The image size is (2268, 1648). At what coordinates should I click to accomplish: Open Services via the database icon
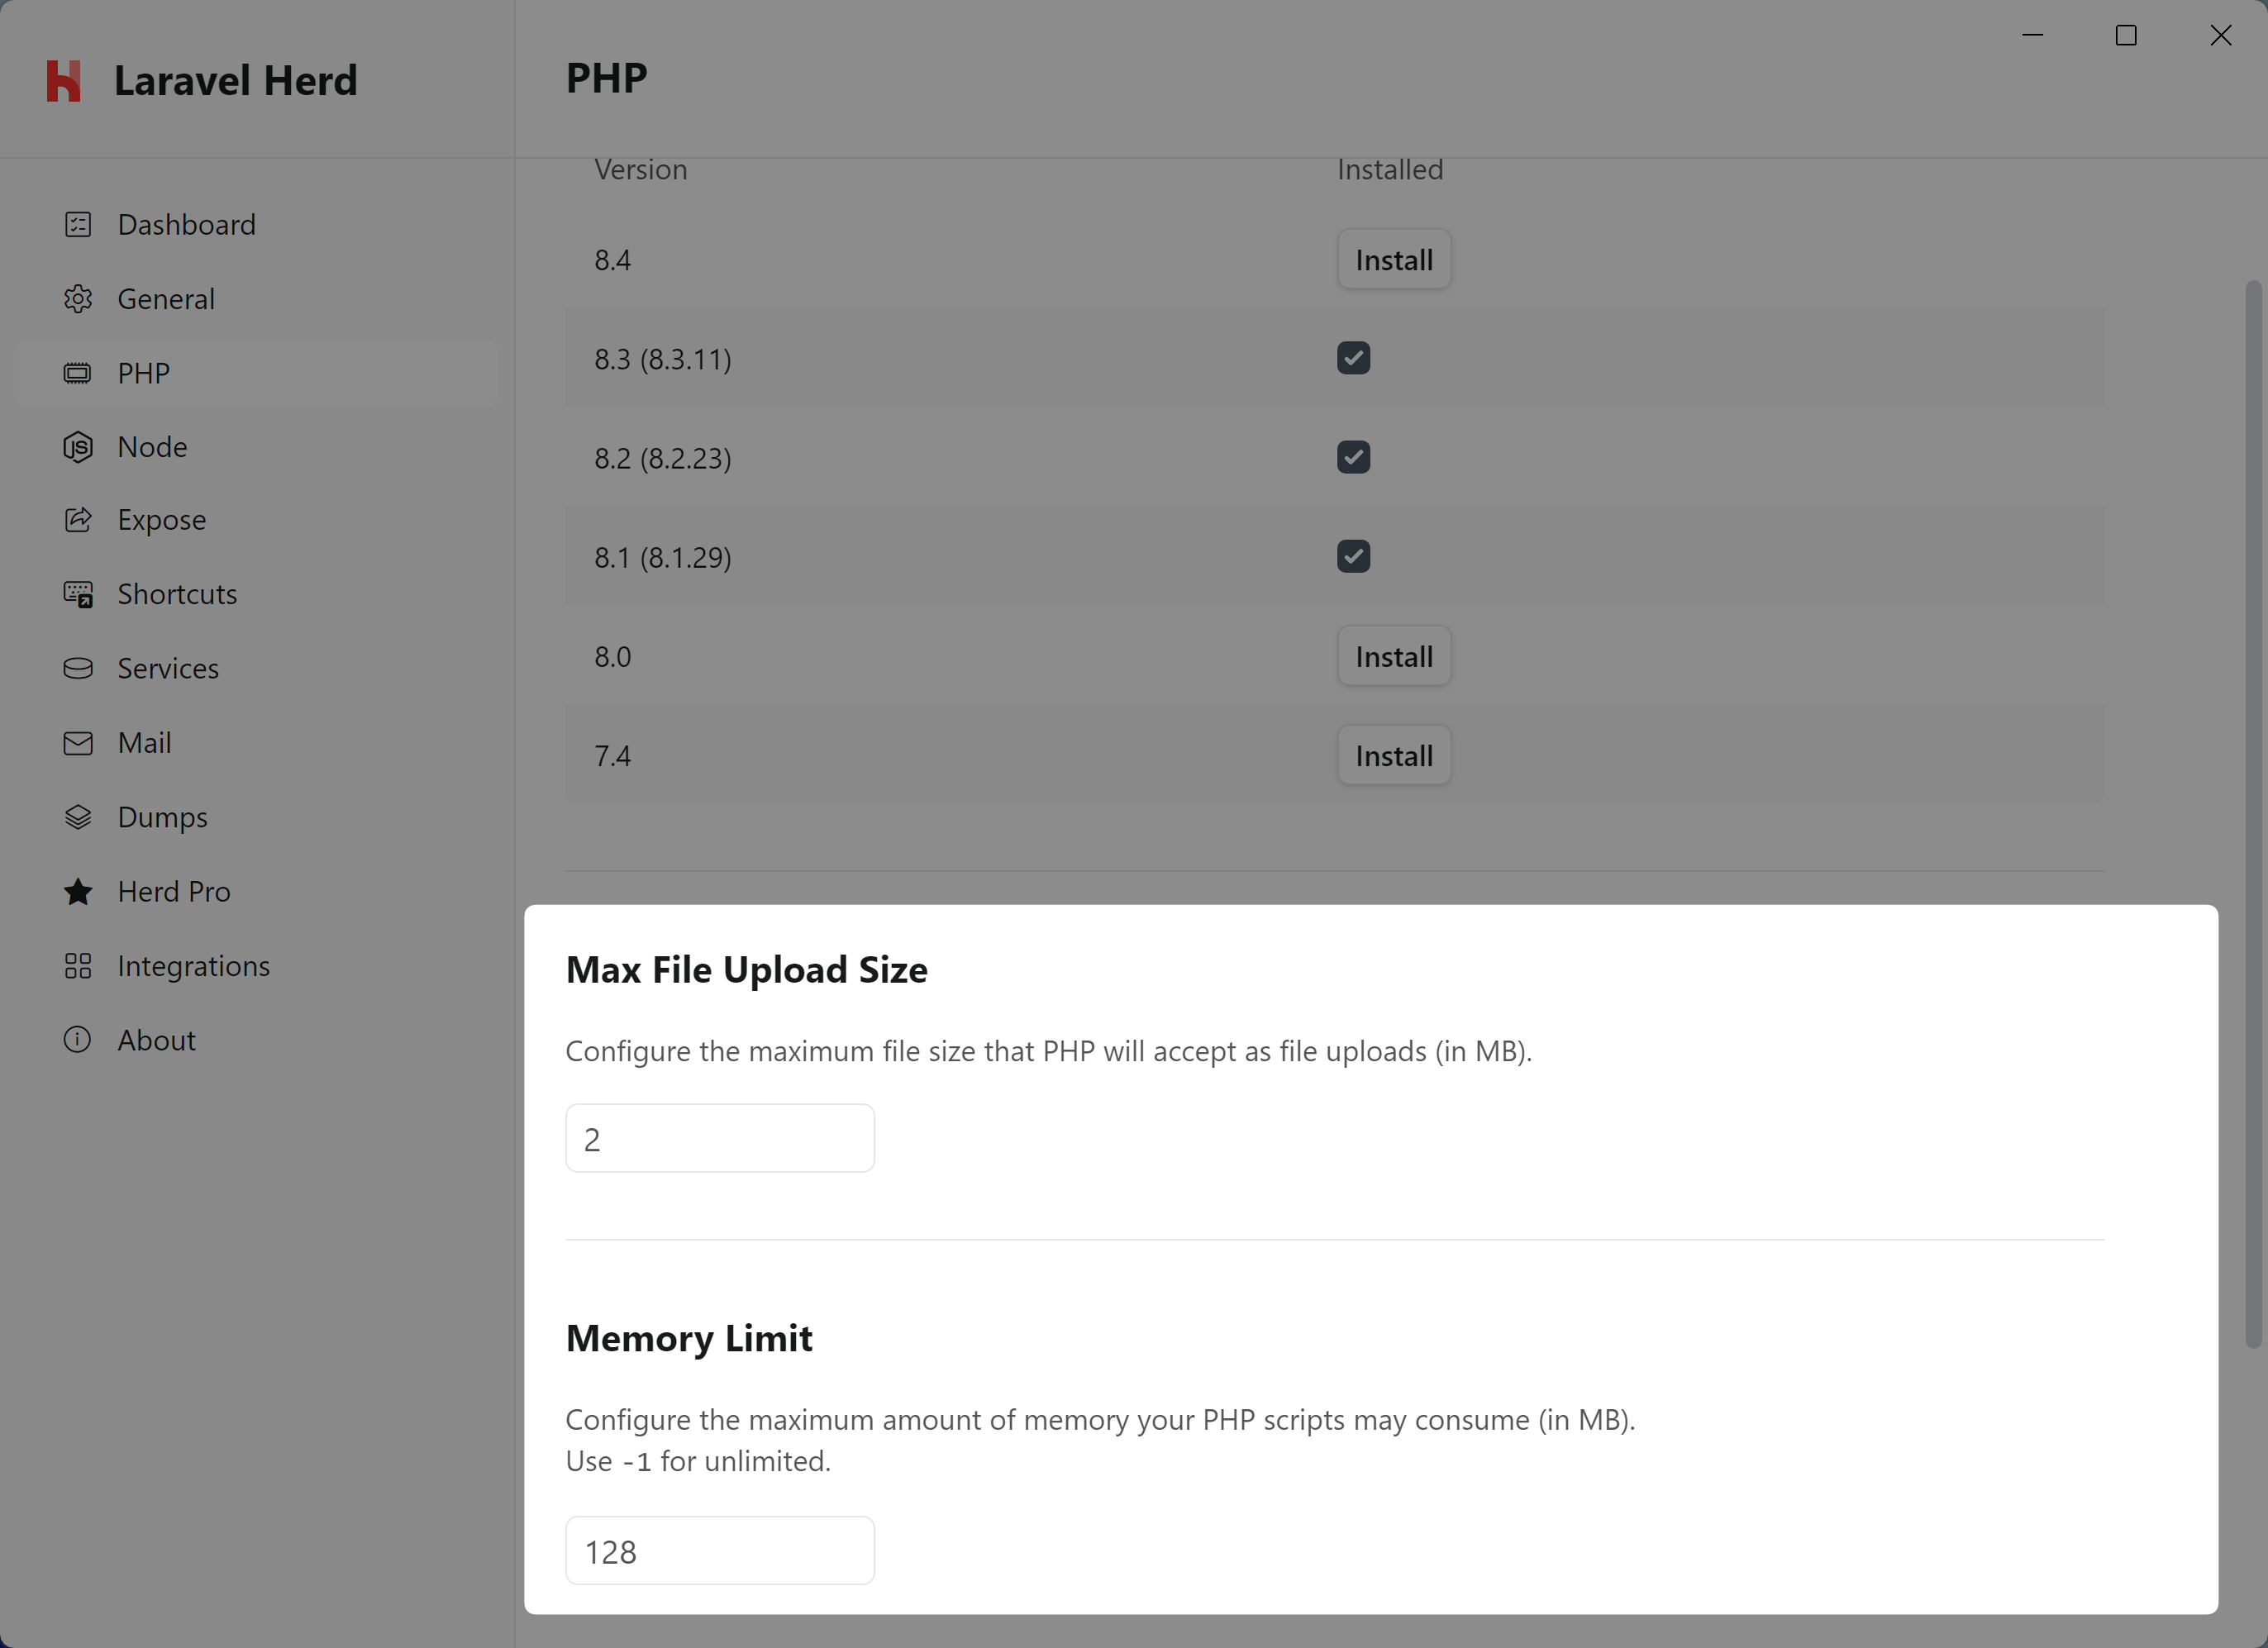click(x=78, y=667)
